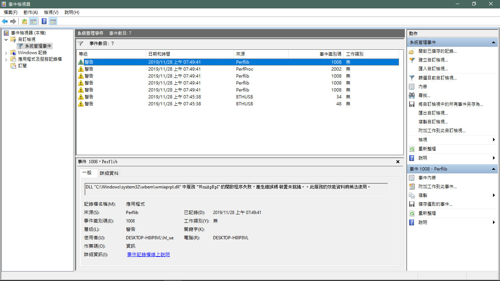Sort events by the 日期和時間 column header
This screenshot has width=500, height=281.
(190, 54)
